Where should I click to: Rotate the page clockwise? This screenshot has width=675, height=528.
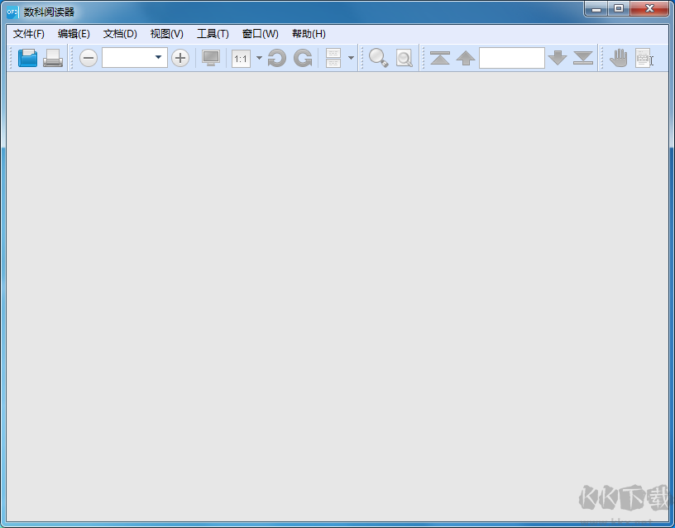(303, 58)
